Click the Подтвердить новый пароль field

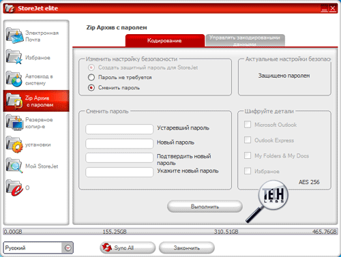click(119, 158)
